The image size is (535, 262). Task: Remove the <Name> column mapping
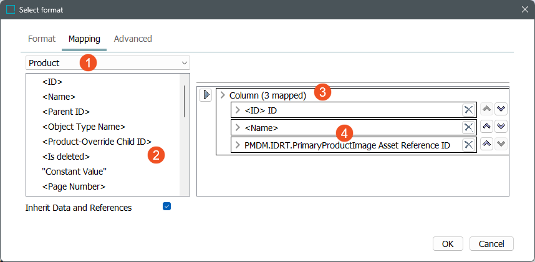[468, 127]
